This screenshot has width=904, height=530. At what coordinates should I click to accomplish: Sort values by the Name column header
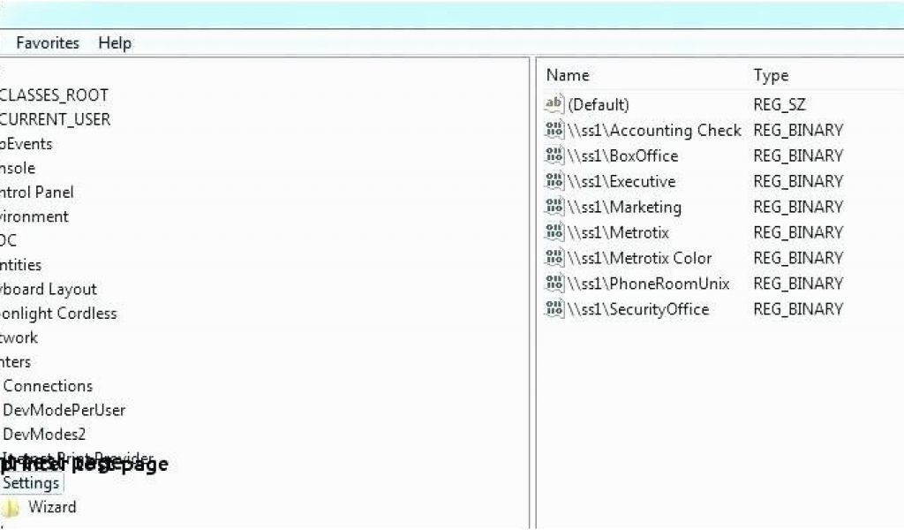568,76
